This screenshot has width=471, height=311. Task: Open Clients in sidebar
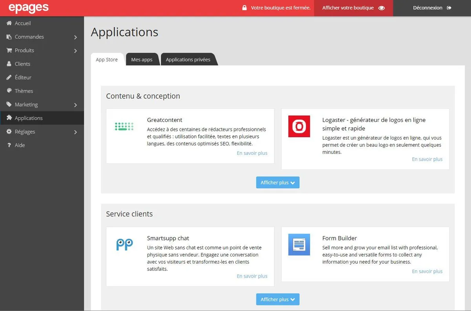pyautogui.click(x=42, y=64)
